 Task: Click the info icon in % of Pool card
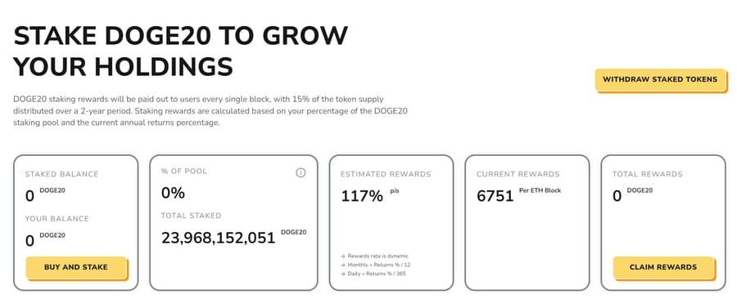coord(301,172)
